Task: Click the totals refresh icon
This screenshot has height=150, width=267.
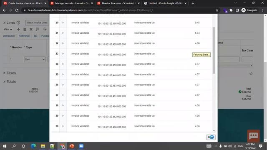Action: (x=251, y=74)
